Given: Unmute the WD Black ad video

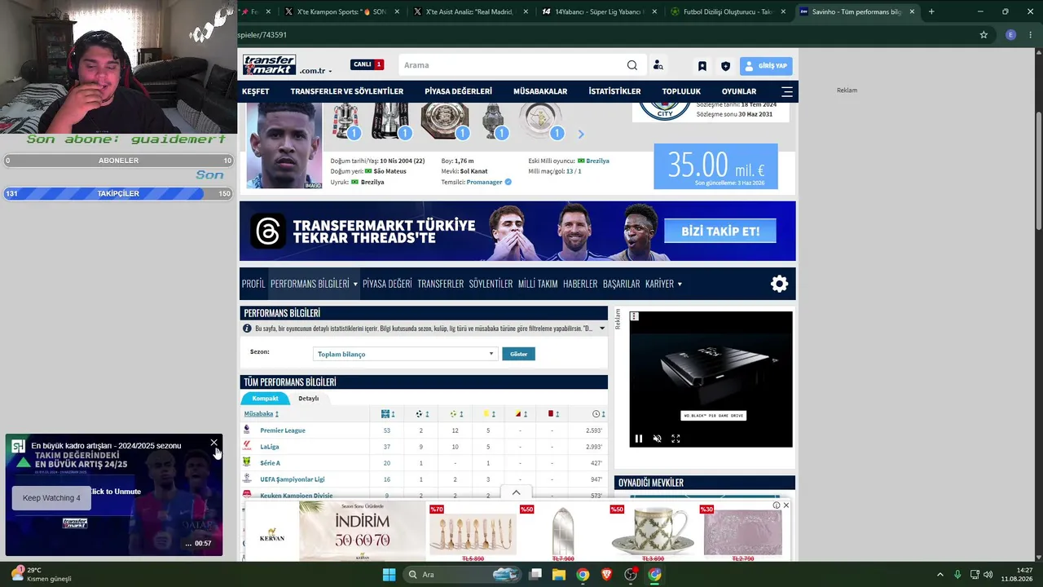Looking at the screenshot, I should (x=657, y=439).
